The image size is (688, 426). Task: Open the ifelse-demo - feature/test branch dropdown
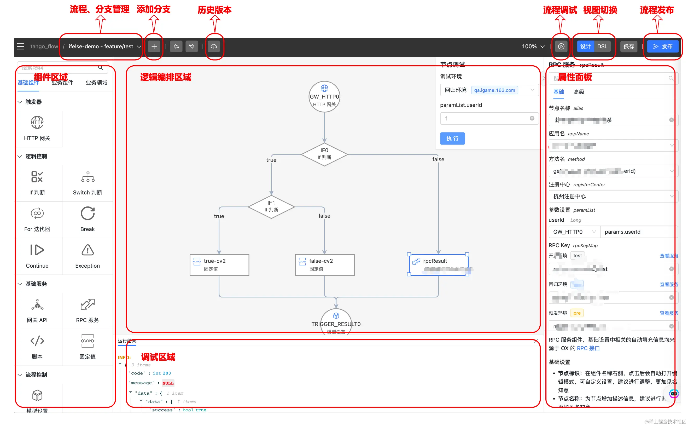coord(105,47)
